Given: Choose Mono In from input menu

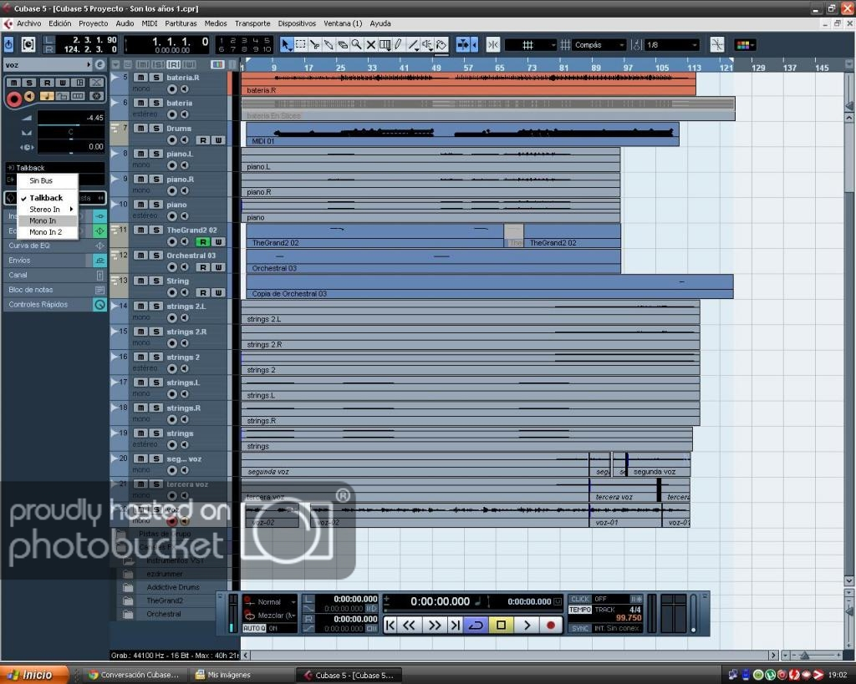Looking at the screenshot, I should tap(43, 220).
